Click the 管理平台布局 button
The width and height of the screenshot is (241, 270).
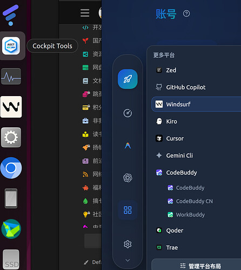click(x=196, y=265)
